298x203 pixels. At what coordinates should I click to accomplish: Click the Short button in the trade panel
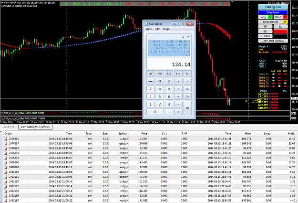point(278,17)
